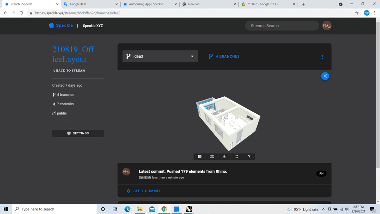Open a new browser tab

[303, 4]
